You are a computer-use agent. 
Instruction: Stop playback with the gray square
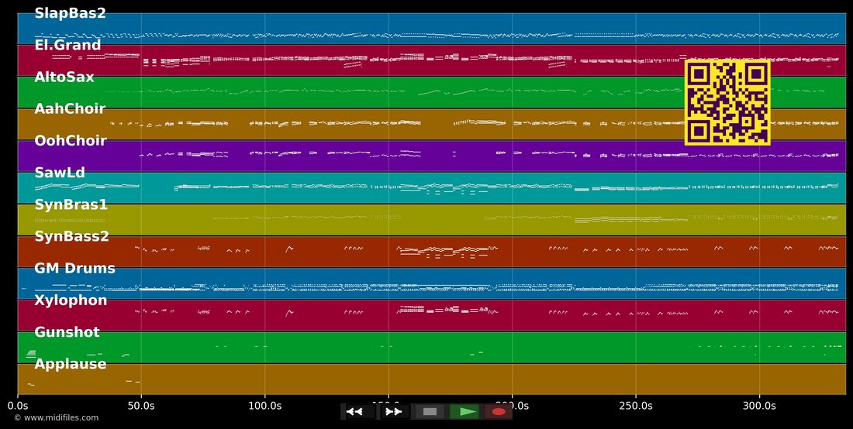click(x=430, y=412)
